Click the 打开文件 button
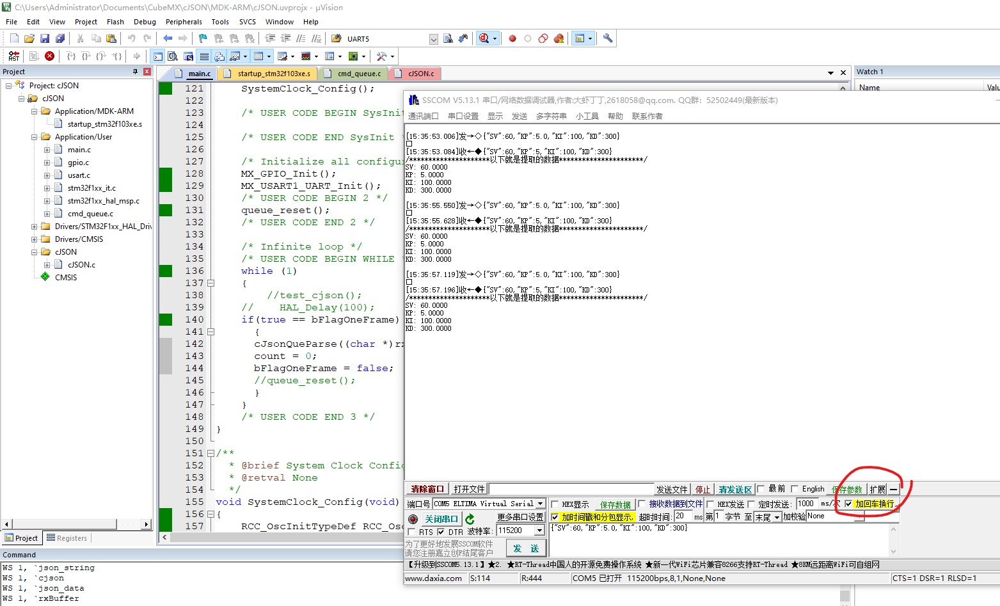This screenshot has height=606, width=1000. coord(469,489)
